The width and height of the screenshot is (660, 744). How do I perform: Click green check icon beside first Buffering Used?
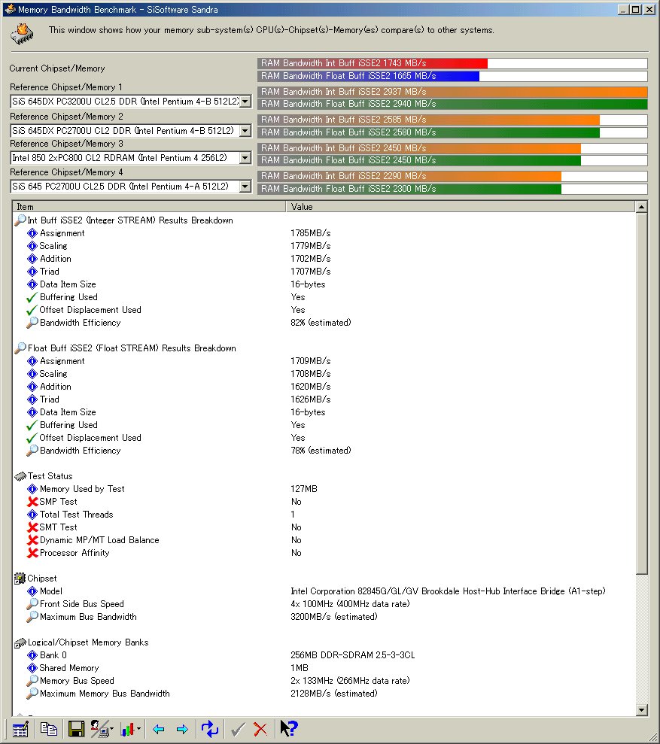click(32, 297)
